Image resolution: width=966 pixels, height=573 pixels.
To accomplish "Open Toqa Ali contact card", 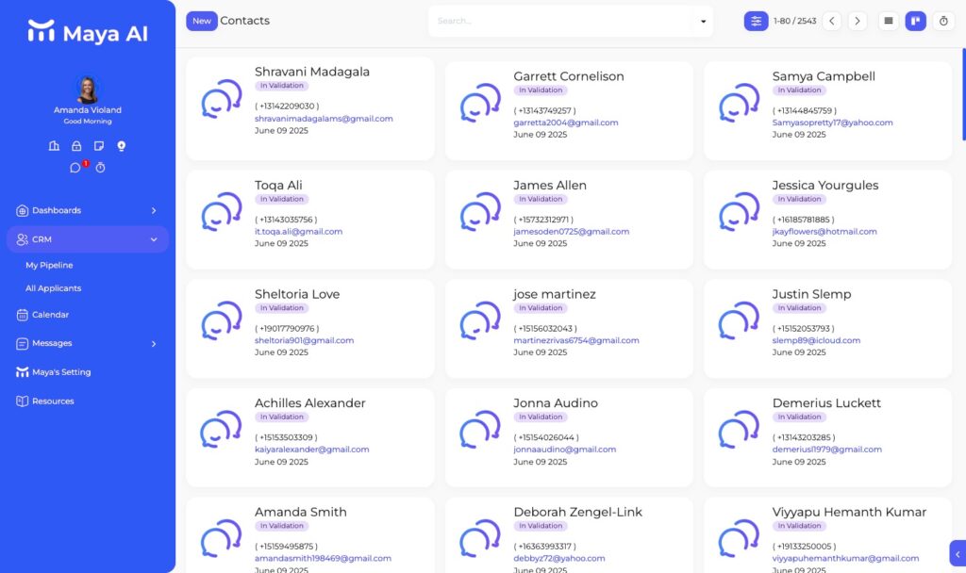I will pos(309,220).
